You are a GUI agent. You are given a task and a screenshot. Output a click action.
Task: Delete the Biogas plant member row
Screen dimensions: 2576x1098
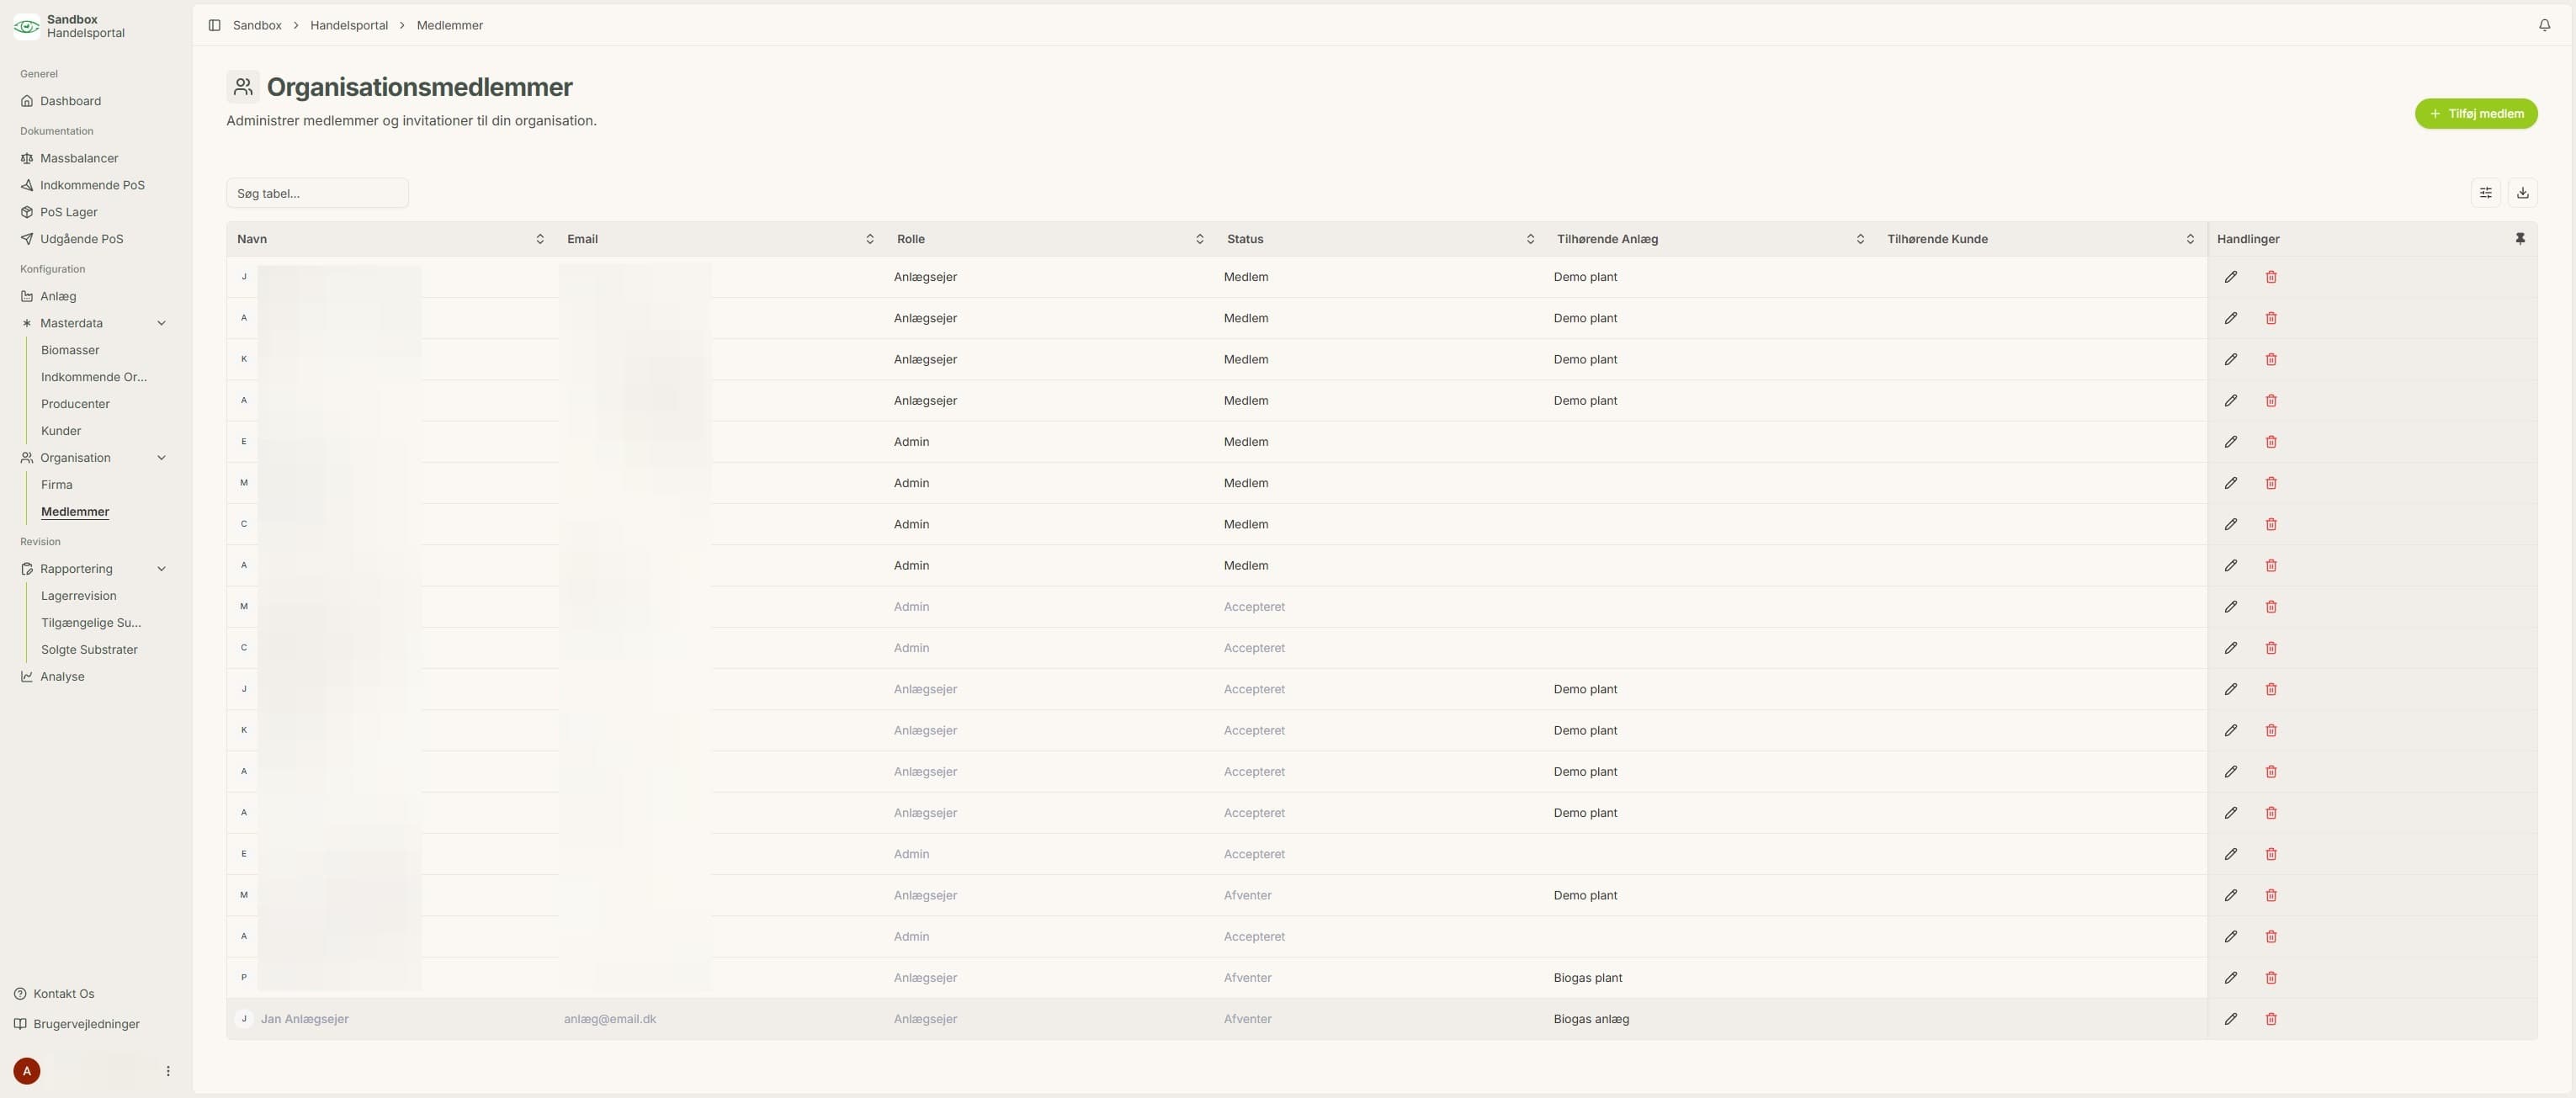[2271, 978]
